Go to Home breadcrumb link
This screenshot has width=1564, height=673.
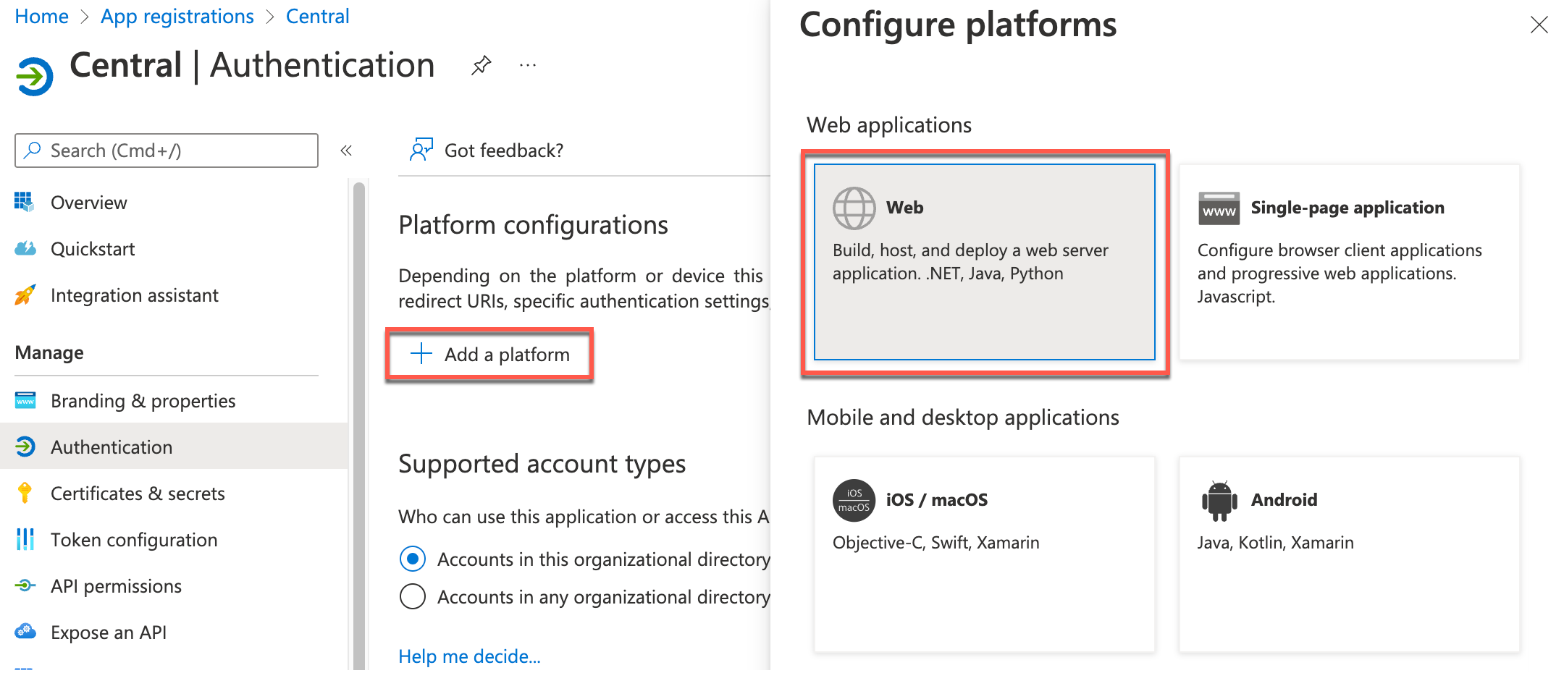click(x=41, y=16)
